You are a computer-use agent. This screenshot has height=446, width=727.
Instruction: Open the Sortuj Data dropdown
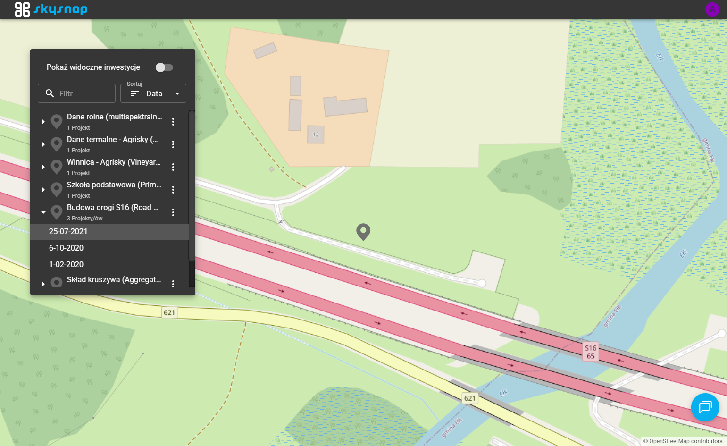coord(153,93)
